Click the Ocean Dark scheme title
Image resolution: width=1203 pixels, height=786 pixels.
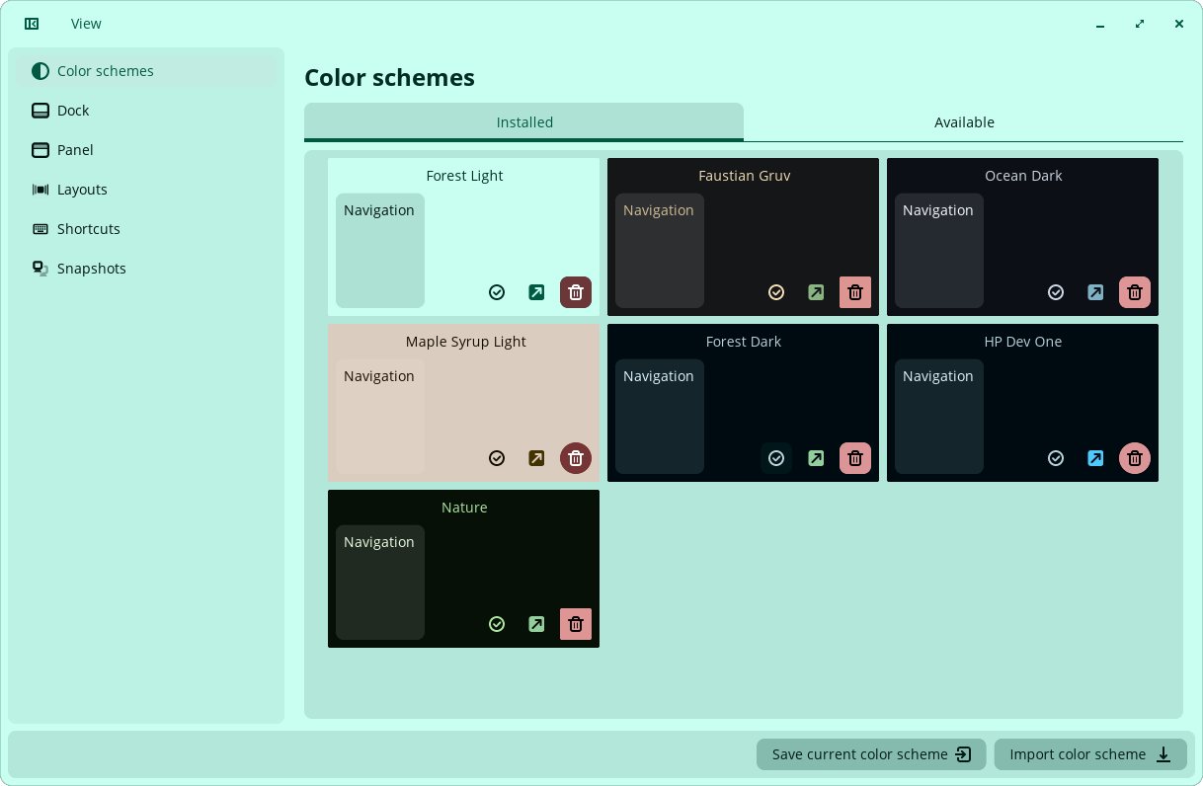(x=1023, y=176)
